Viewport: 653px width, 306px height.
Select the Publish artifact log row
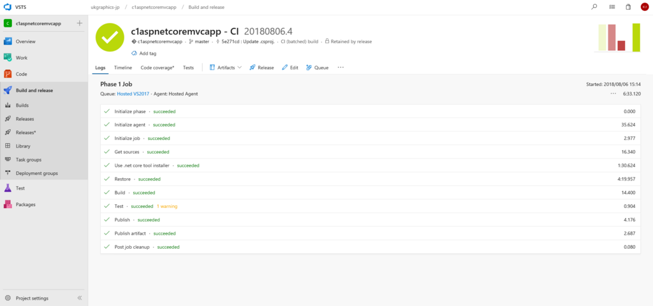[x=371, y=233]
